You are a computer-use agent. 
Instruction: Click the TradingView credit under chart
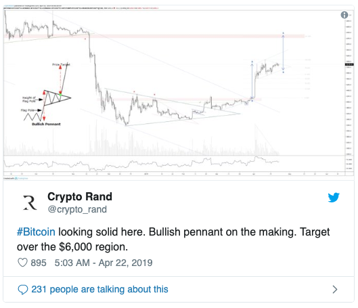point(16,178)
